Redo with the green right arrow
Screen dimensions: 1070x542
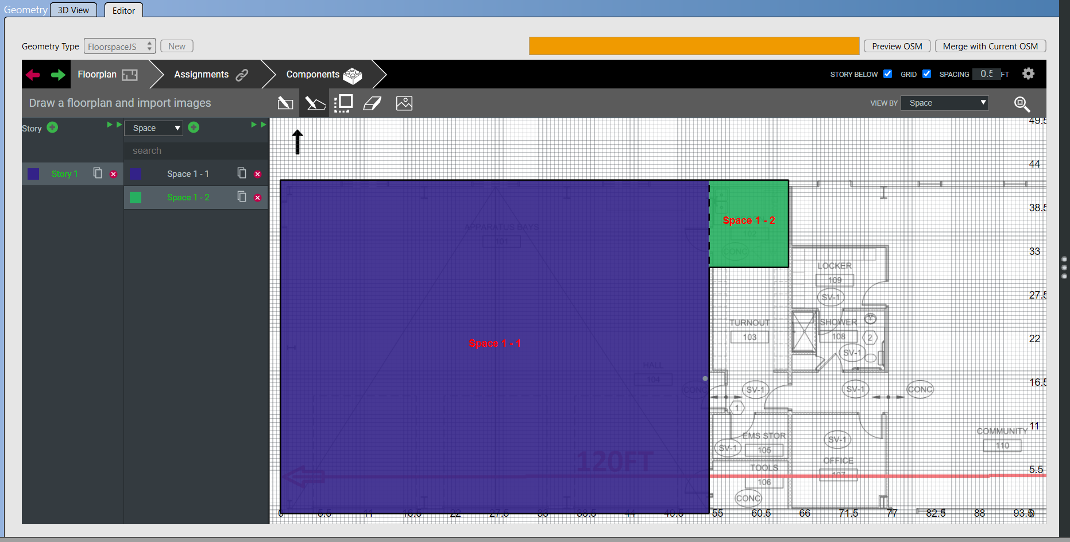[58, 75]
